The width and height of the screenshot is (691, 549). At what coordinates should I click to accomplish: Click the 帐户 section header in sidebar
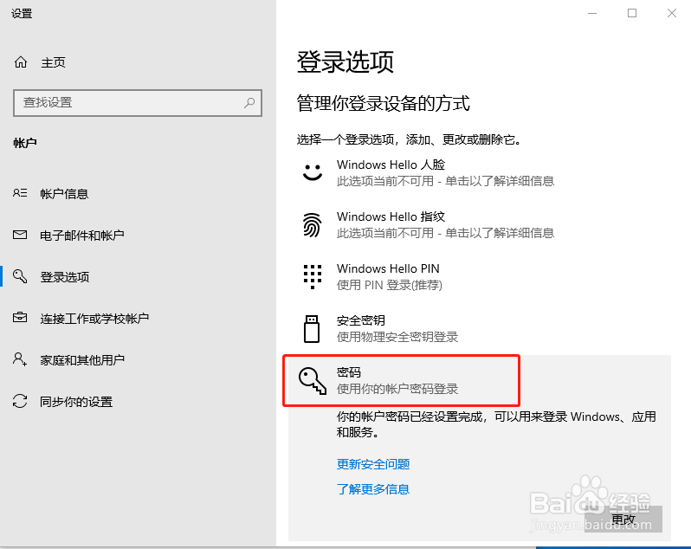25,143
